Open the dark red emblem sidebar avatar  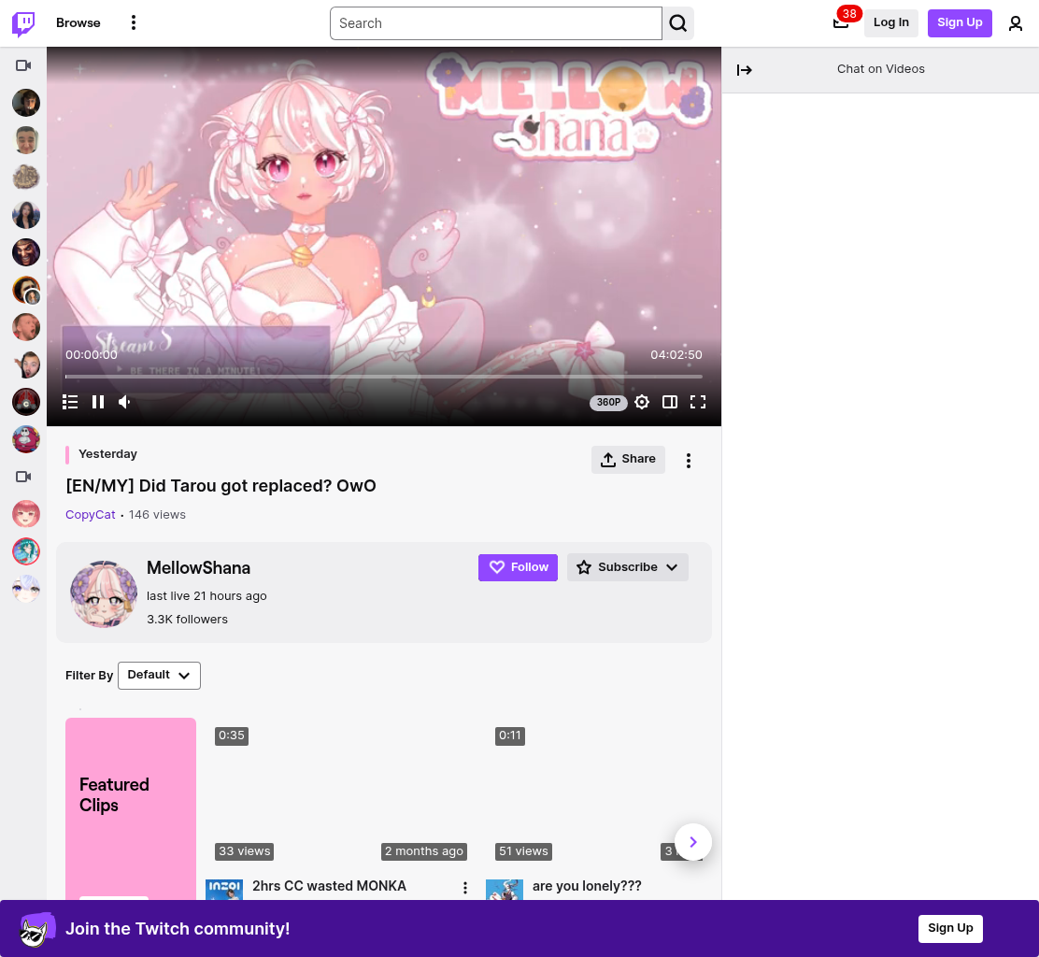[26, 402]
